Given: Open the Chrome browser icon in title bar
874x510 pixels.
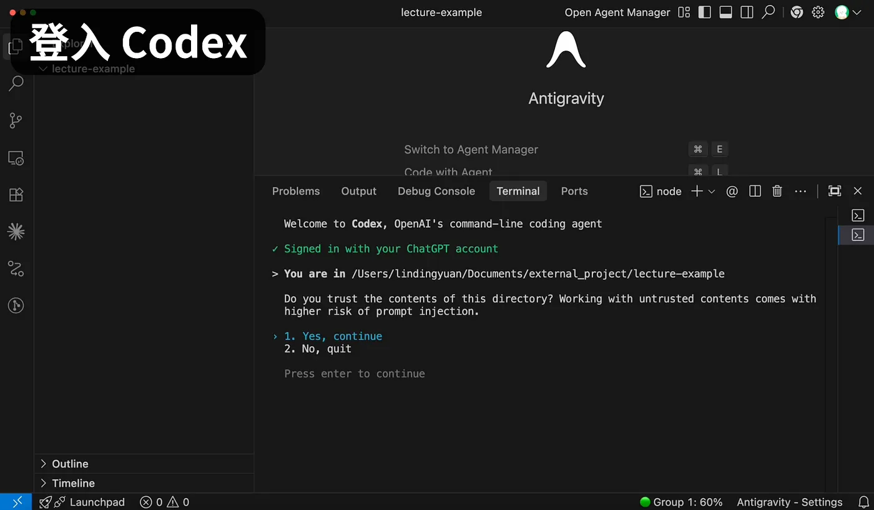Looking at the screenshot, I should 797,12.
